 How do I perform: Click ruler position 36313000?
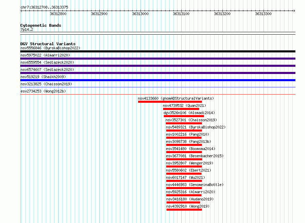(x=140, y=14)
